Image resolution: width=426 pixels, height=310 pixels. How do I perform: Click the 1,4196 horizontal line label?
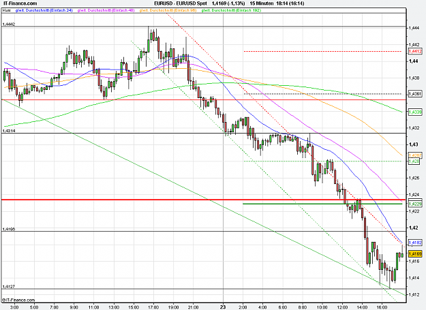(9, 230)
